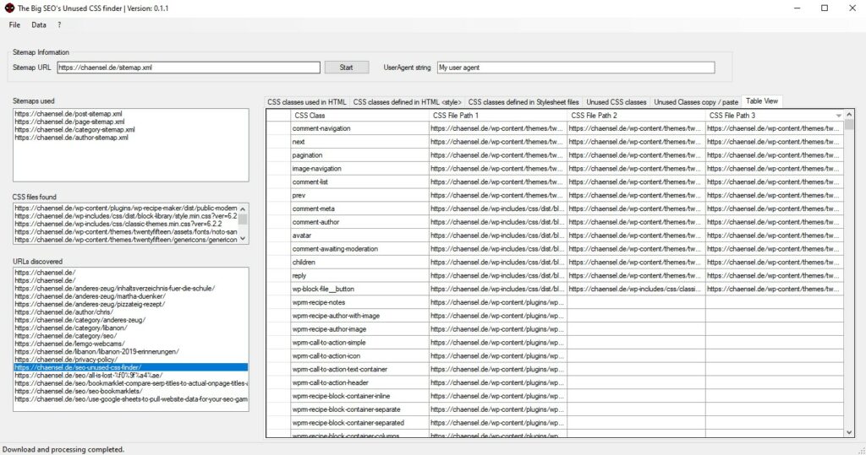The height and width of the screenshot is (455, 866).
Task: Sort by CSS File Path 1 column header
Action: 497,116
